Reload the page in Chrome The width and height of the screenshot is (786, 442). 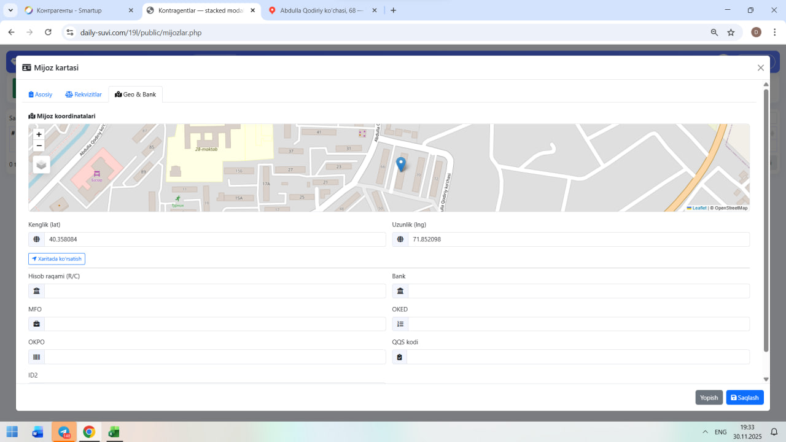click(x=48, y=33)
